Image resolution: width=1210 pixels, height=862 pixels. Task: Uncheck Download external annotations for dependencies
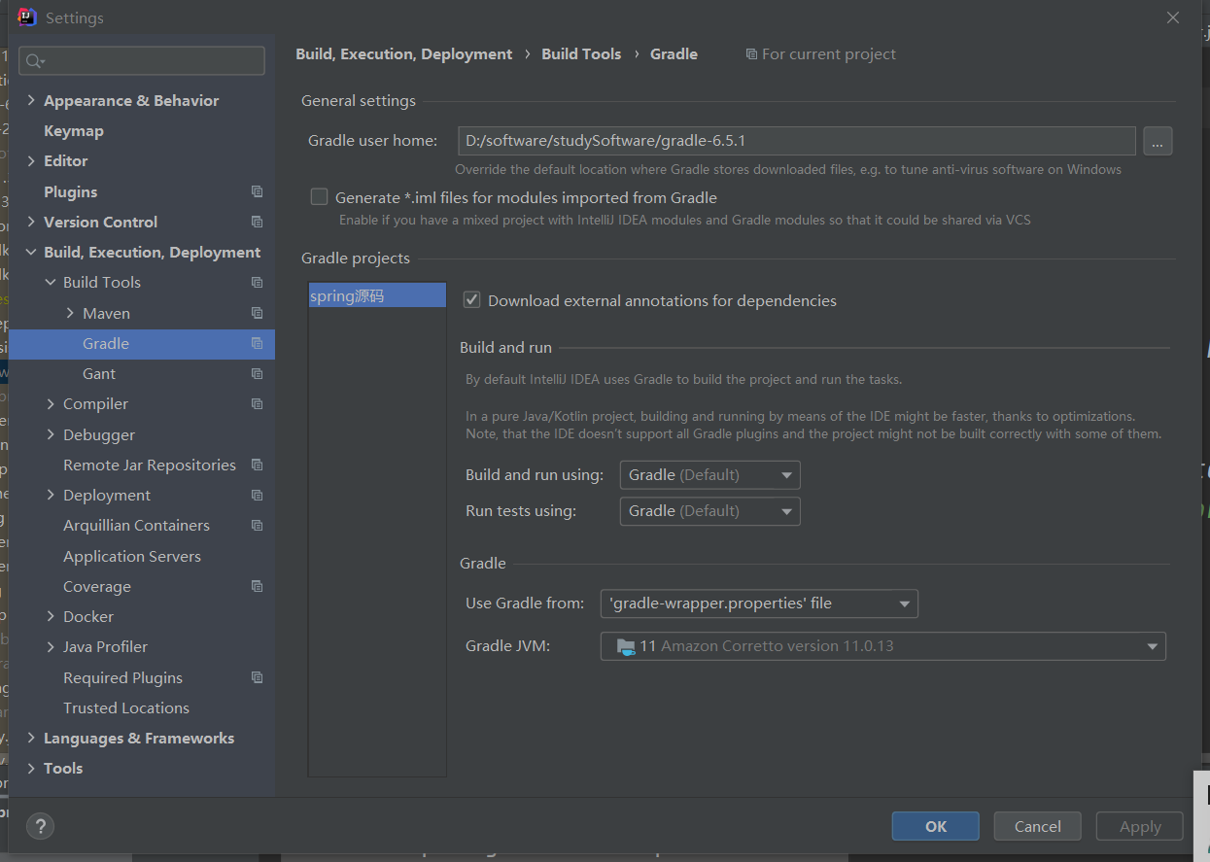(x=472, y=300)
